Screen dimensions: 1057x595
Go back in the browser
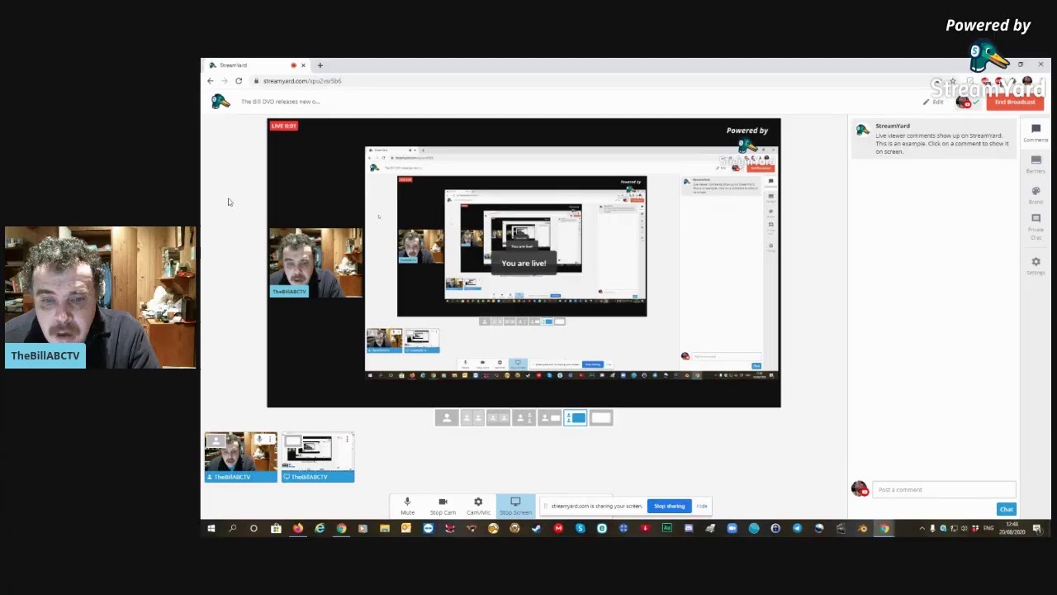pyautogui.click(x=211, y=81)
